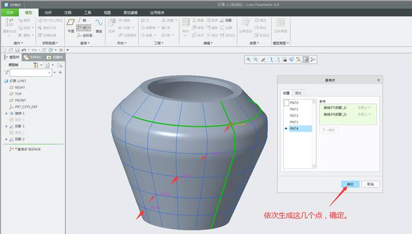Click the zoom out graphics toolbar icon

[x=255, y=60]
